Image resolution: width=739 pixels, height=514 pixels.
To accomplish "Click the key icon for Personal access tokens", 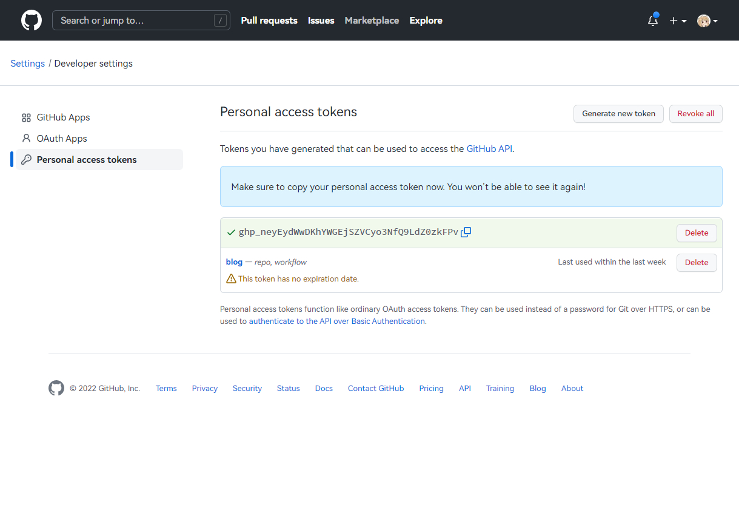I will tap(26, 160).
